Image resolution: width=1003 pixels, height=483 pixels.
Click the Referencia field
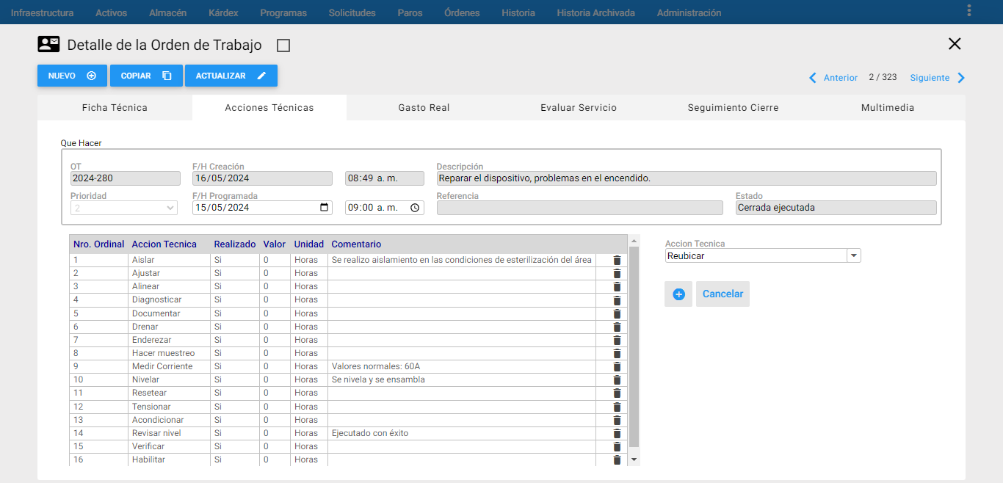tap(579, 208)
